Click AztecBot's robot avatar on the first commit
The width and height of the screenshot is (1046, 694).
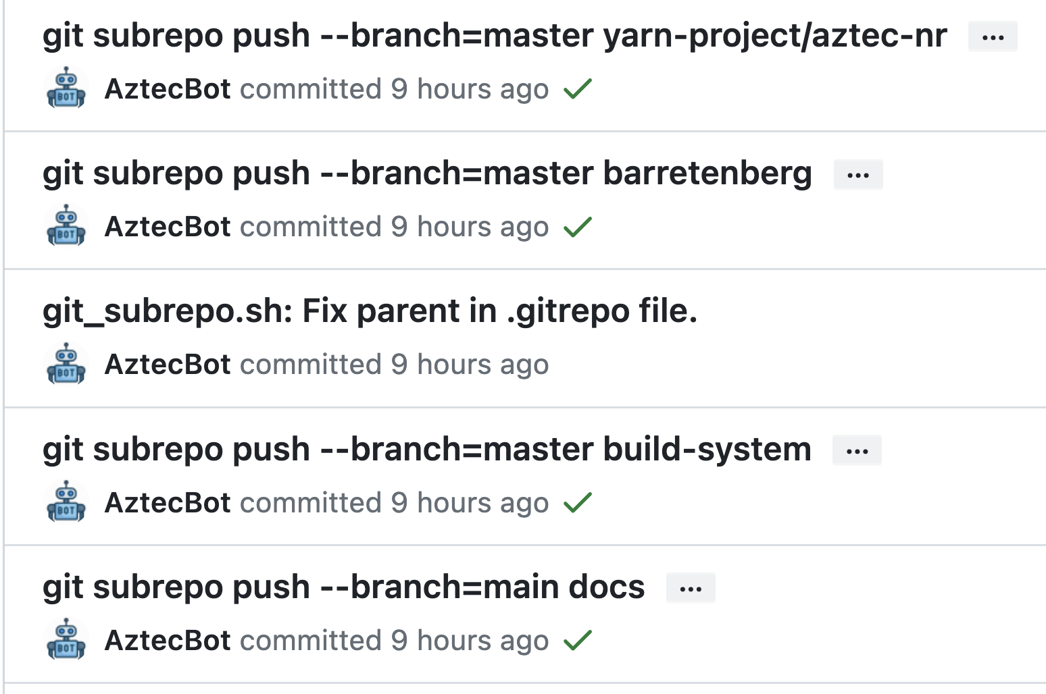click(66, 88)
